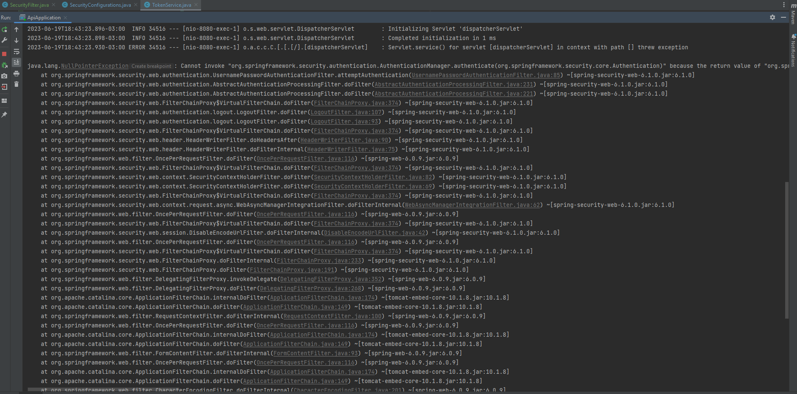Toggle soft-wrap in console output
The width and height of the screenshot is (797, 394).
pyautogui.click(x=16, y=51)
